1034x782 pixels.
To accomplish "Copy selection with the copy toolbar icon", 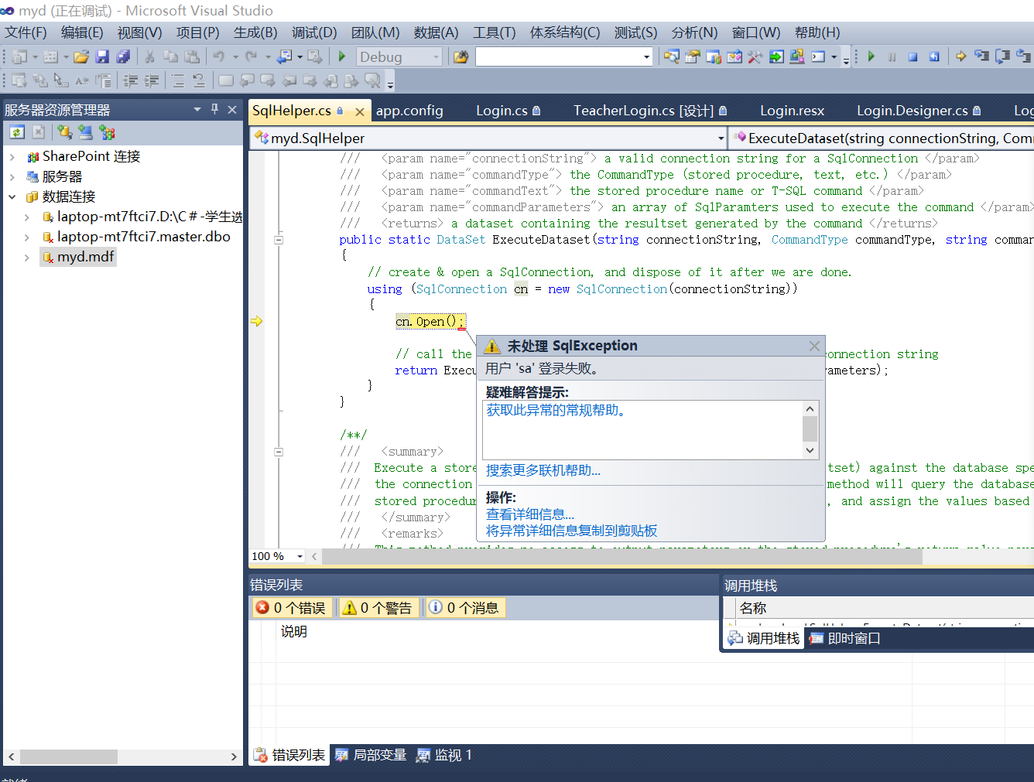I will tap(171, 56).
